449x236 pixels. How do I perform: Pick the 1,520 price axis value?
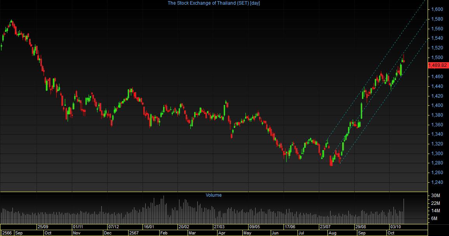[x=437, y=47]
